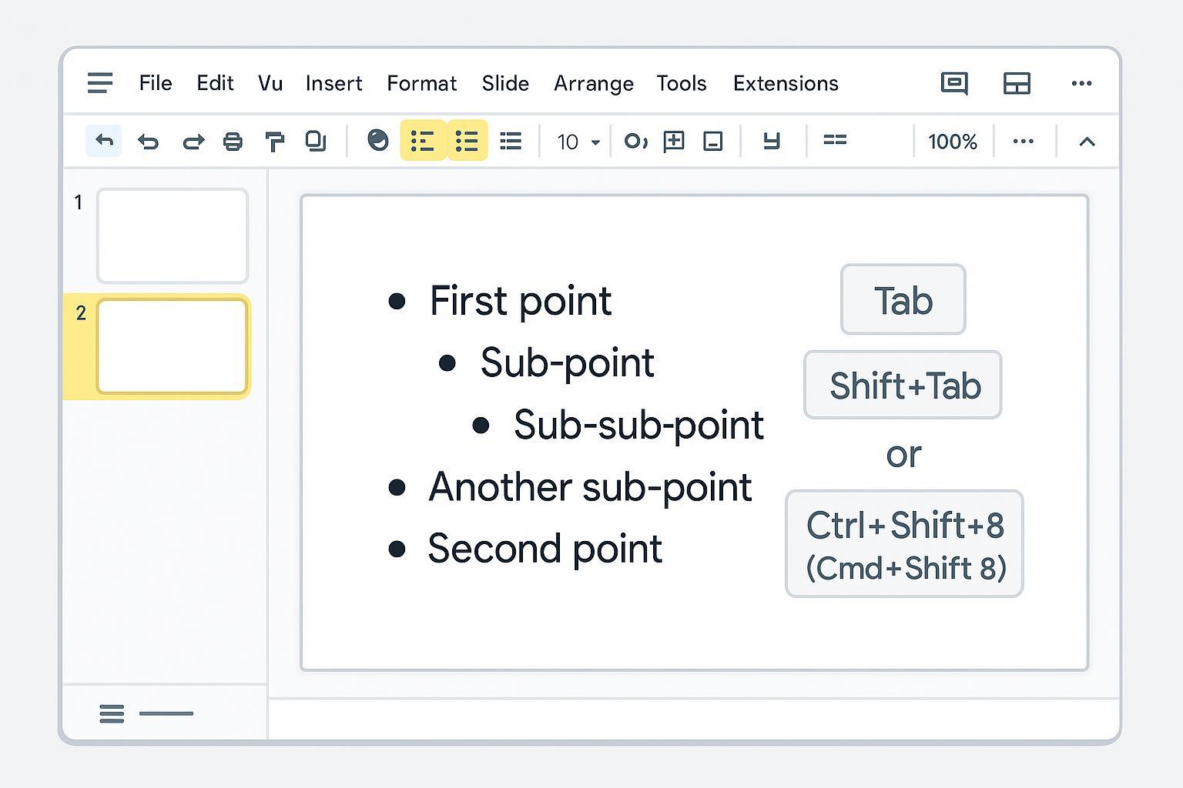
Task: Click the print icon
Action: point(233,142)
